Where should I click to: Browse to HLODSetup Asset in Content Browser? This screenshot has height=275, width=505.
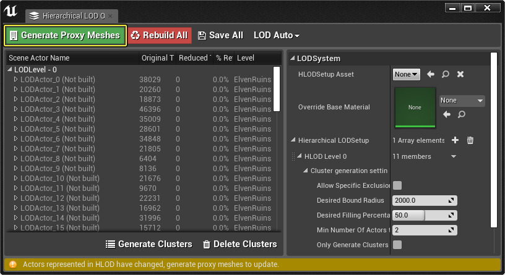(446, 74)
